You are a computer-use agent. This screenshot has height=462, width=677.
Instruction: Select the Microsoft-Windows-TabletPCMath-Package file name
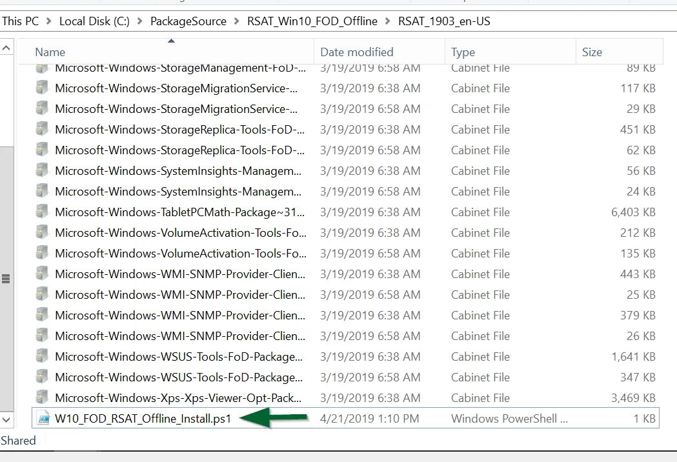pos(179,212)
